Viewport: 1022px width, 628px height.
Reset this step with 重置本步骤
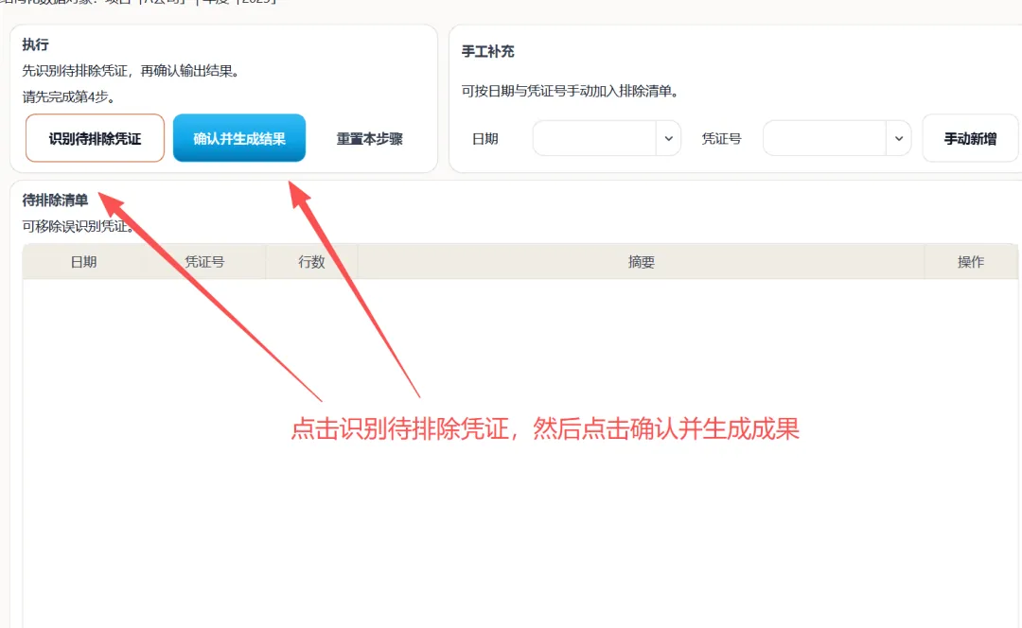pyautogui.click(x=370, y=139)
